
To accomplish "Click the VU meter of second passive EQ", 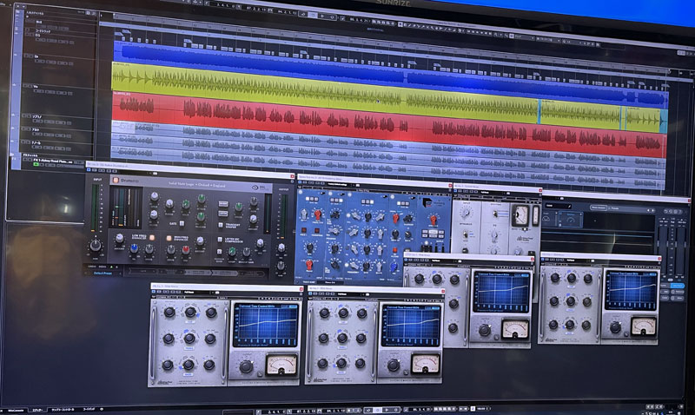I will [x=425, y=363].
